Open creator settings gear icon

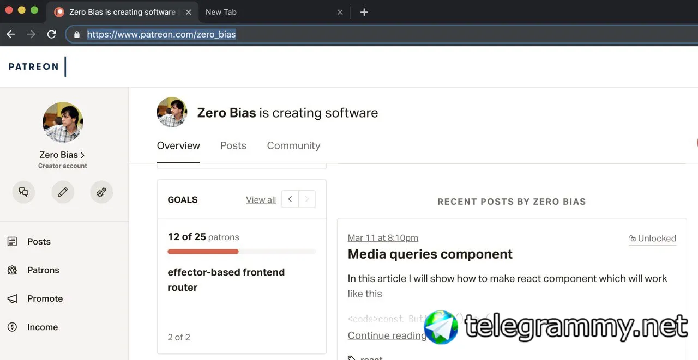click(101, 192)
